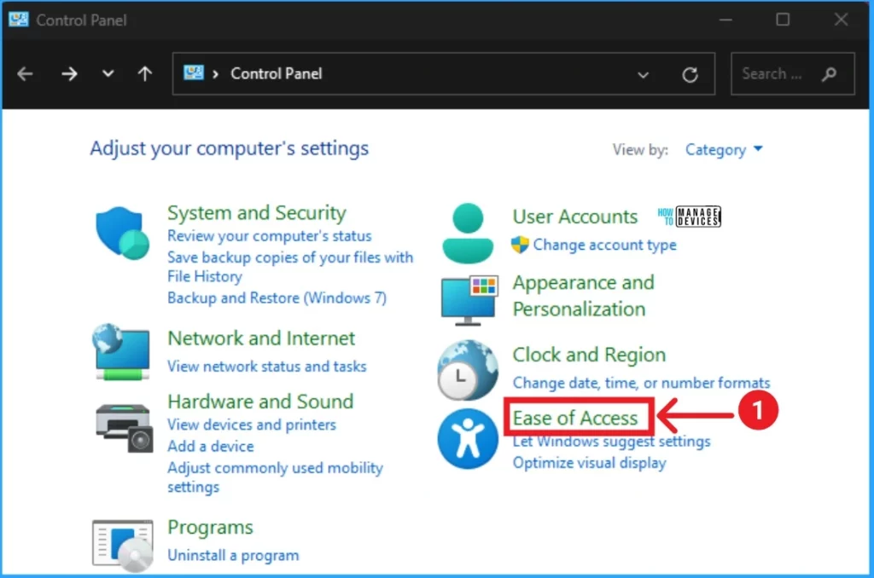This screenshot has height=578, width=874.
Task: Click the Control Panel icon in address bar
Action: 194,73
